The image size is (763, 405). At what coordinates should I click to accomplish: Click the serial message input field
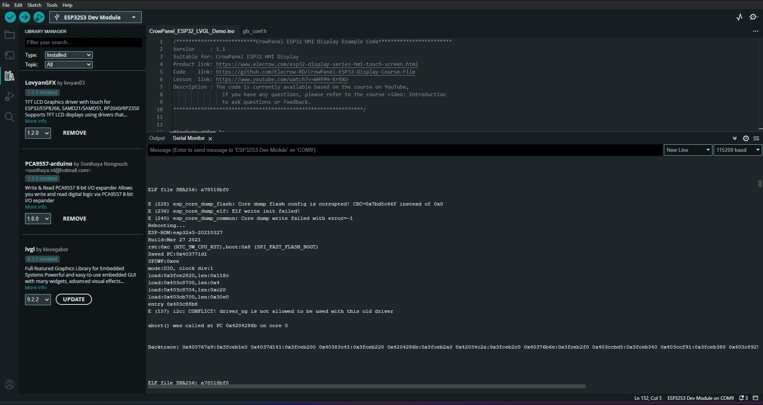pyautogui.click(x=405, y=150)
